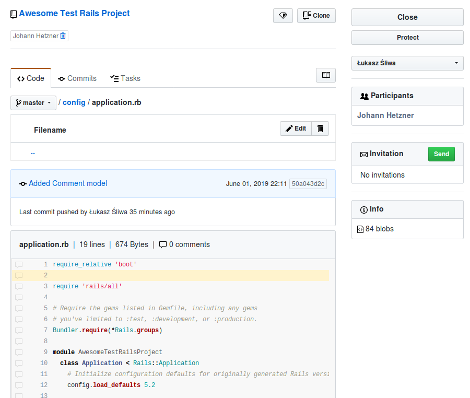
Task: Add comment on line 1
Action: click(x=19, y=265)
